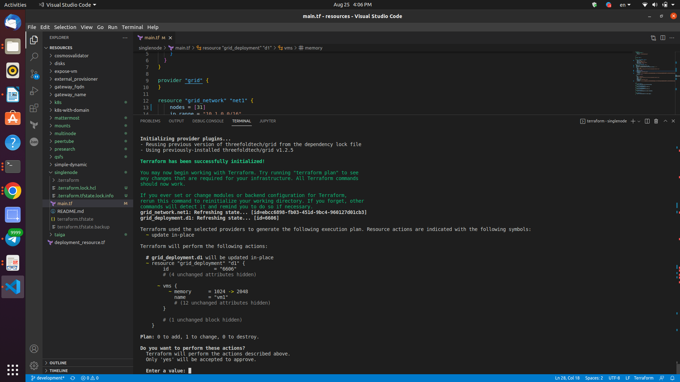
Task: Kill the active terminal using the trash icon
Action: 656,121
